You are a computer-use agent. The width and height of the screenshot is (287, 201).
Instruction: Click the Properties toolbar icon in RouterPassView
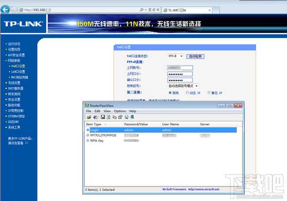(120, 117)
